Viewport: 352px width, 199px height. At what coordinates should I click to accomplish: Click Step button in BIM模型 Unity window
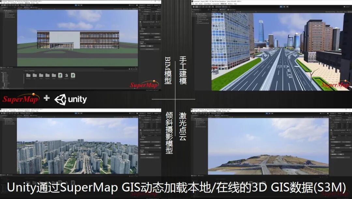pos(81,5)
